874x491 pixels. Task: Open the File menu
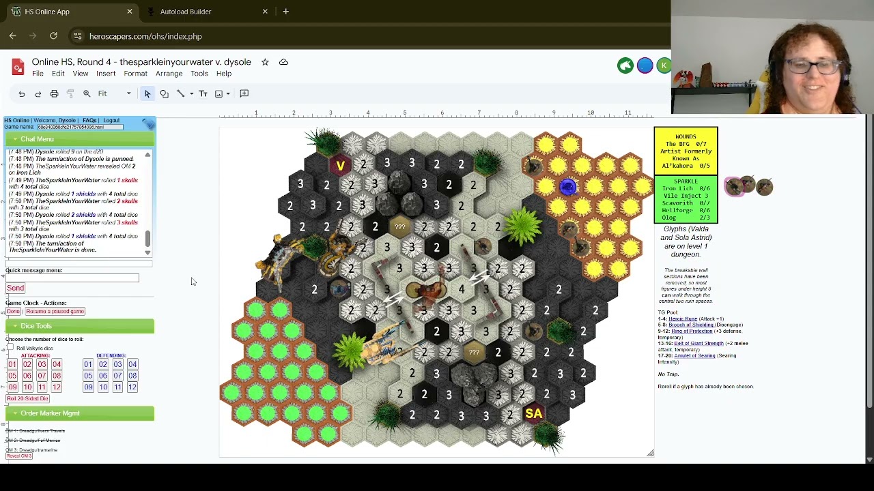click(x=38, y=74)
